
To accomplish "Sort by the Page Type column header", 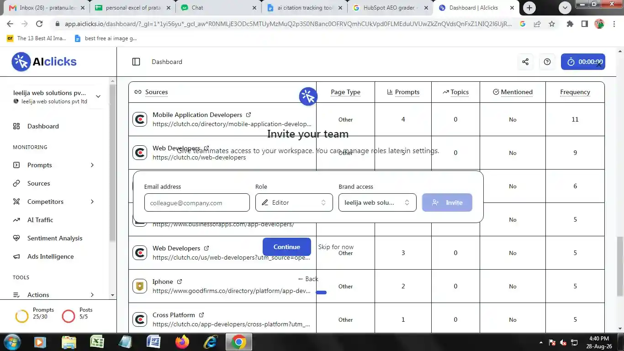I will pos(345,92).
